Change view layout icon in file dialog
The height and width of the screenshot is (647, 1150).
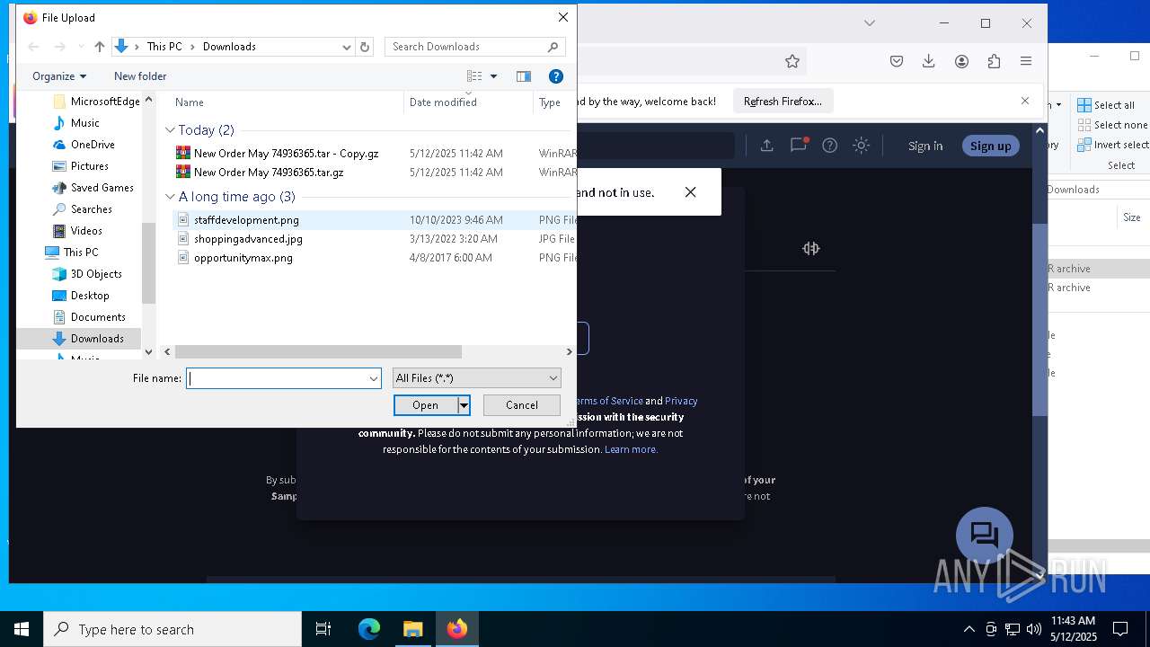coord(474,76)
